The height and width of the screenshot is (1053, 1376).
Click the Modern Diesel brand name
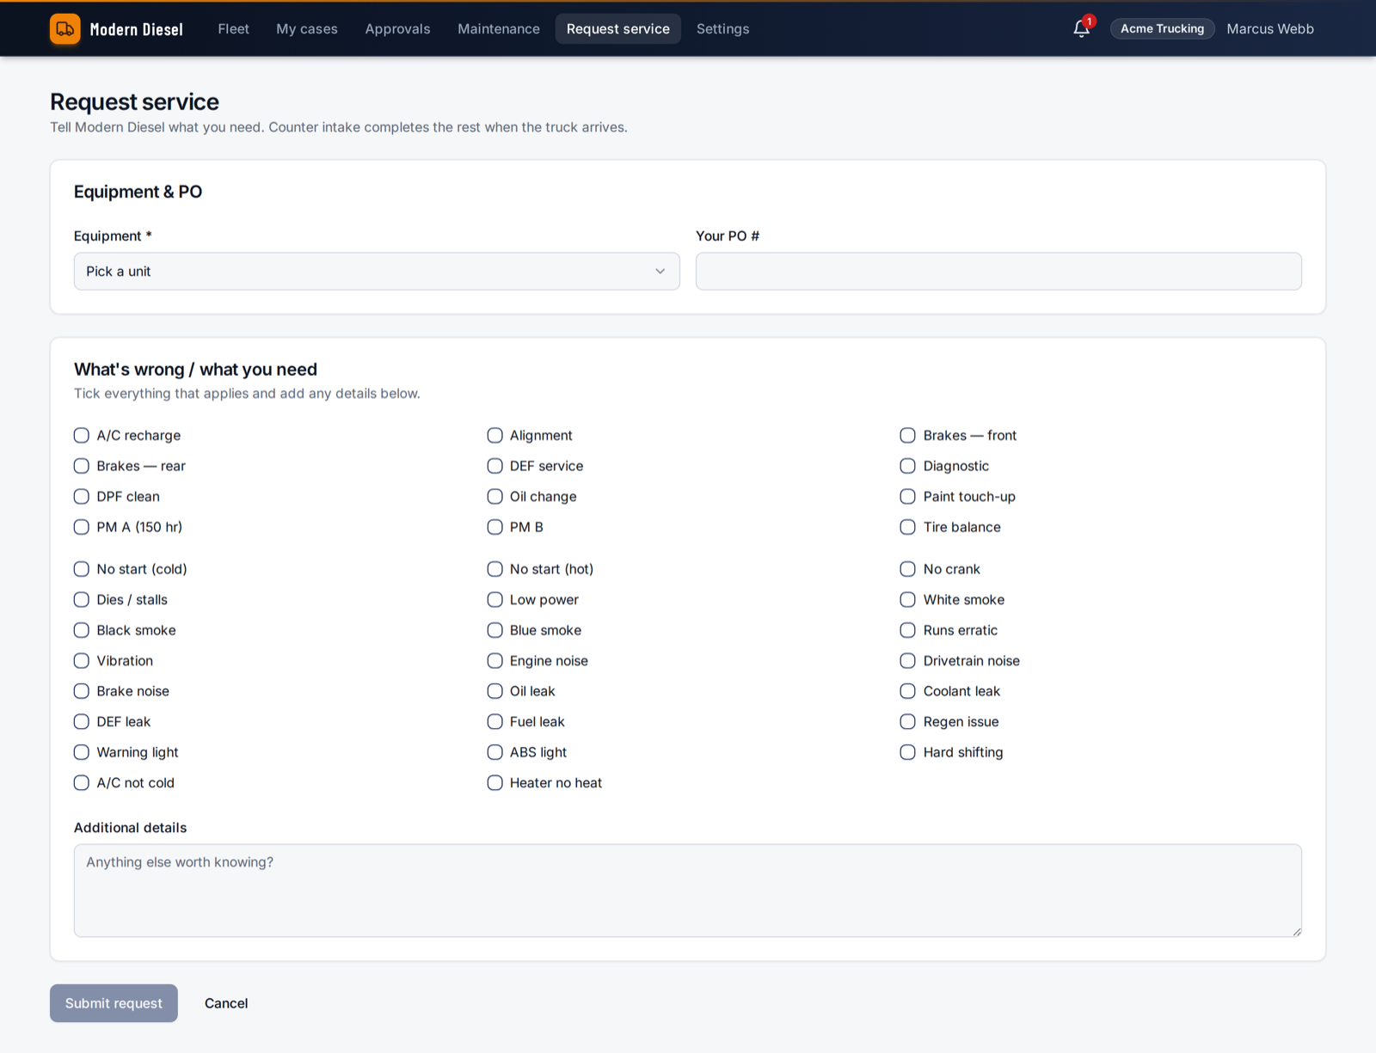pyautogui.click(x=136, y=29)
